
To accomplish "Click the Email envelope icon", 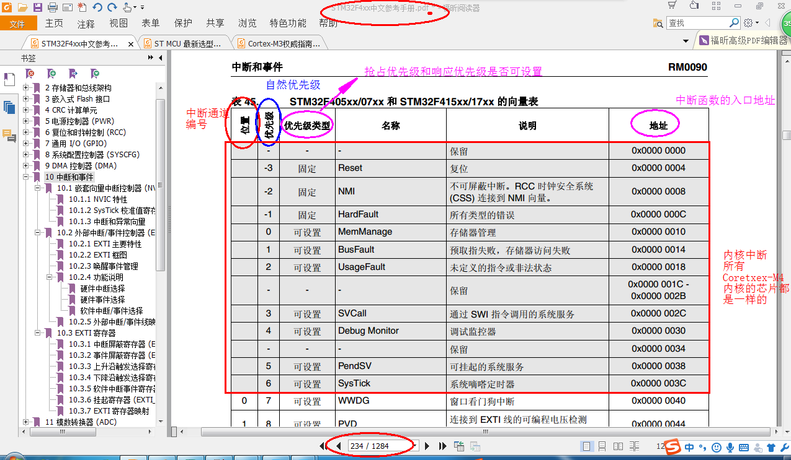I will coord(67,7).
